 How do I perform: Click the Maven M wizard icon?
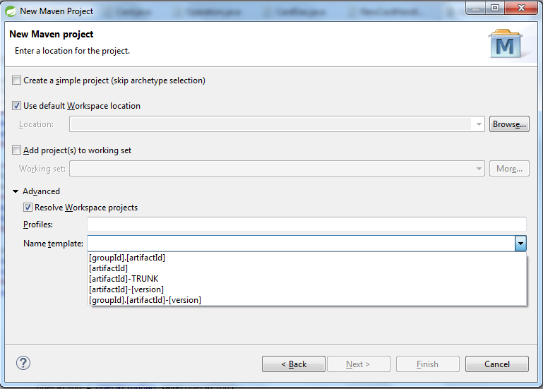pos(506,44)
